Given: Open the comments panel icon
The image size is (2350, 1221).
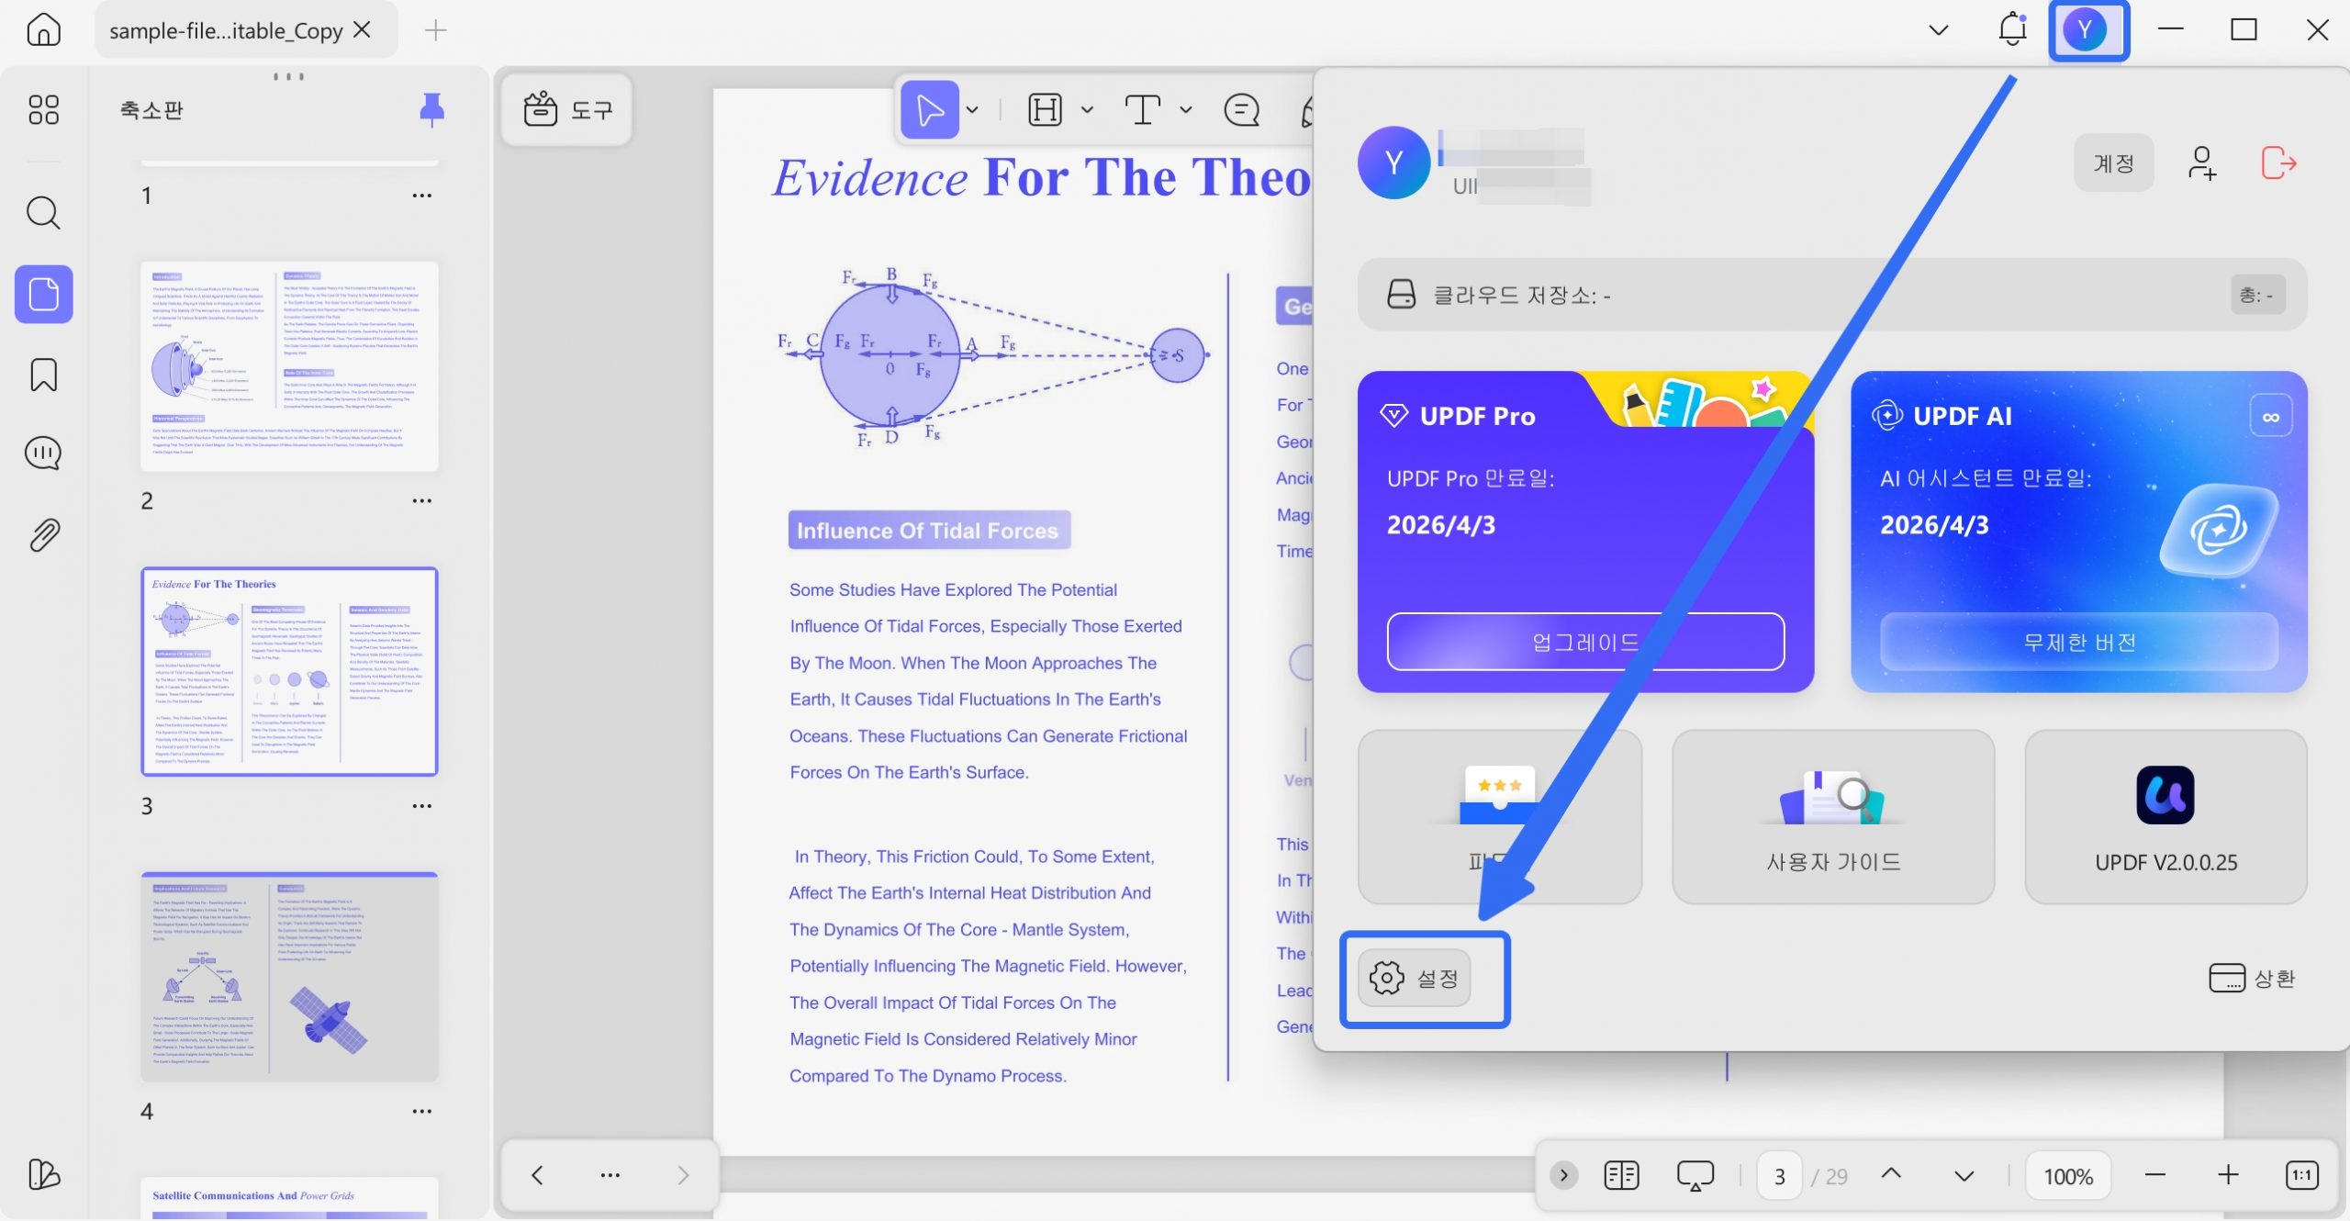Looking at the screenshot, I should click(x=43, y=454).
